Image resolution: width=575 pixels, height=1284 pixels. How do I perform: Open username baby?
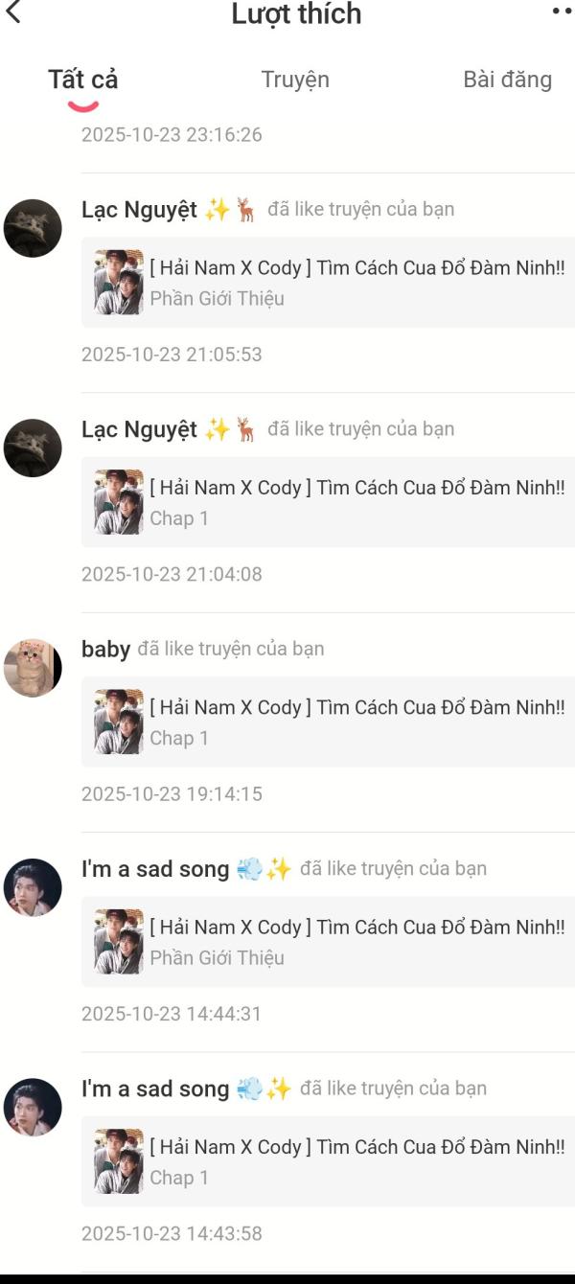tap(105, 650)
